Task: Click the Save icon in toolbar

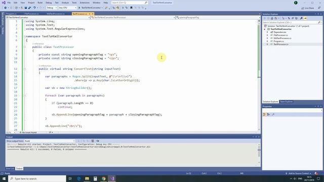Action: coord(26,8)
